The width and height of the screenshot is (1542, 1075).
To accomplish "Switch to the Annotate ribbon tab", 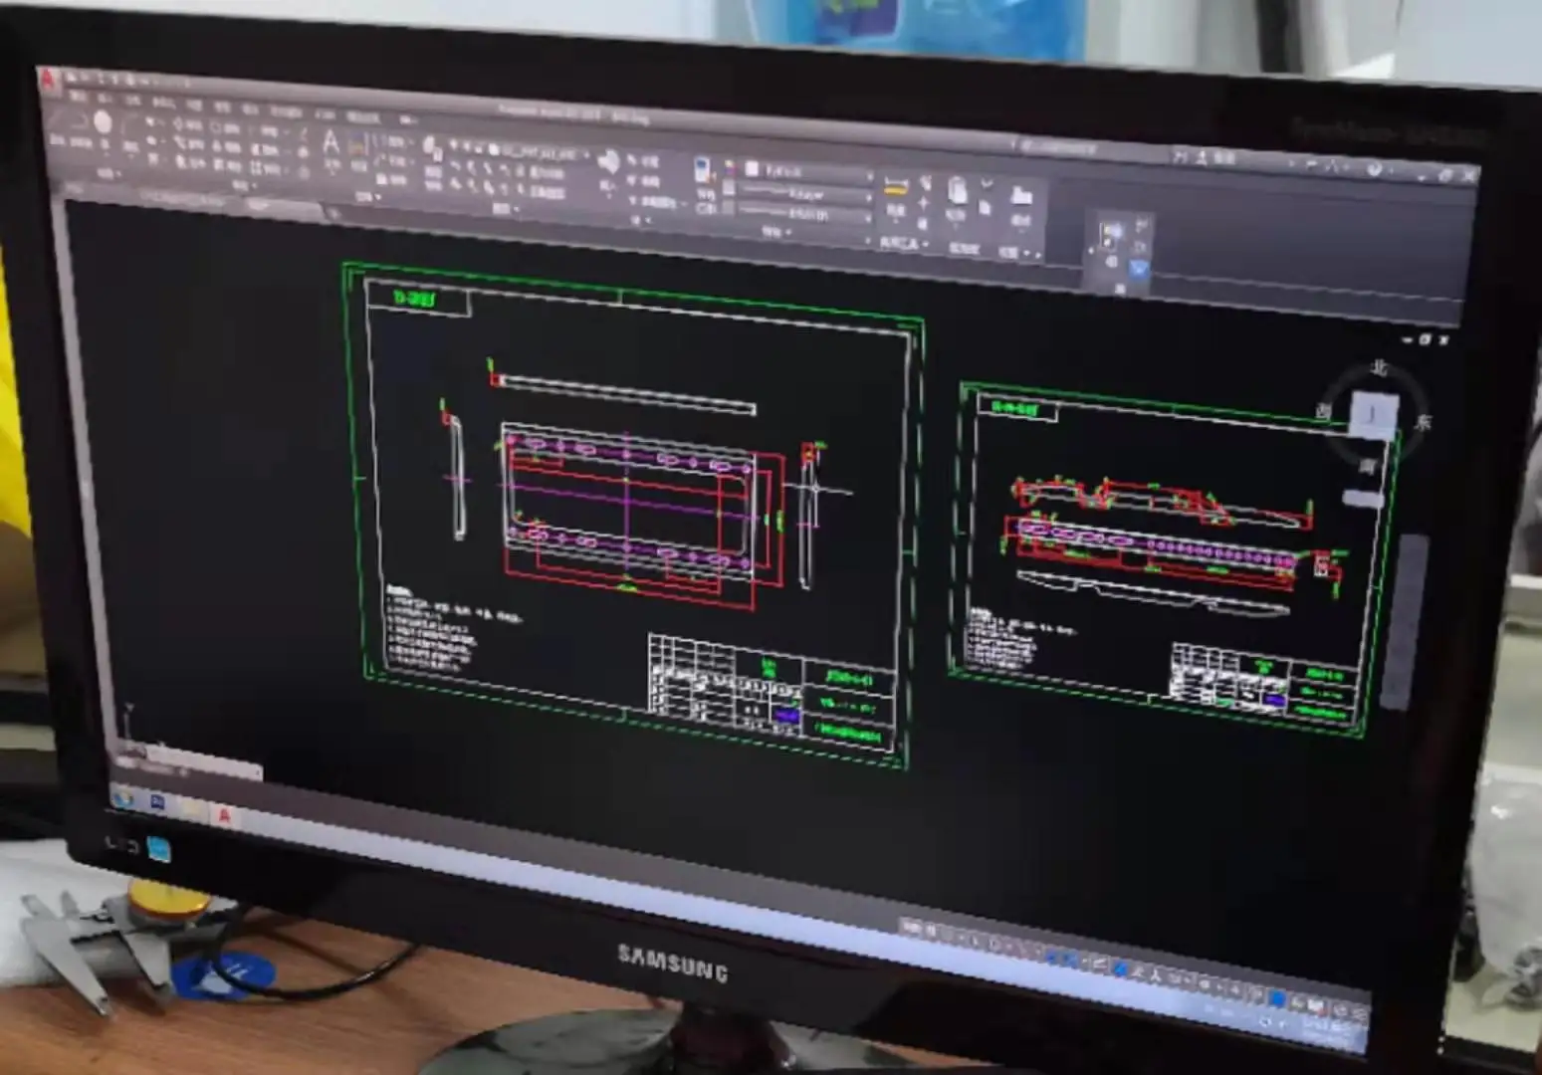I will 132,100.
